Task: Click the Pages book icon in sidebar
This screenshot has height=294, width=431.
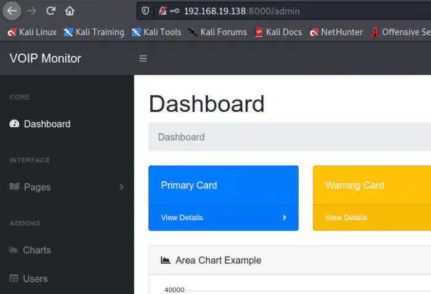Action: (x=14, y=187)
